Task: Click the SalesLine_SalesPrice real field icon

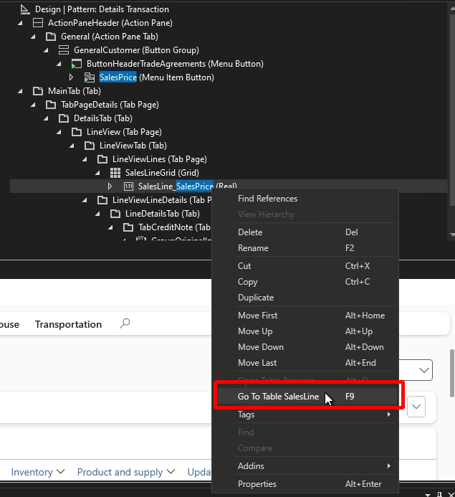Action: [128, 186]
